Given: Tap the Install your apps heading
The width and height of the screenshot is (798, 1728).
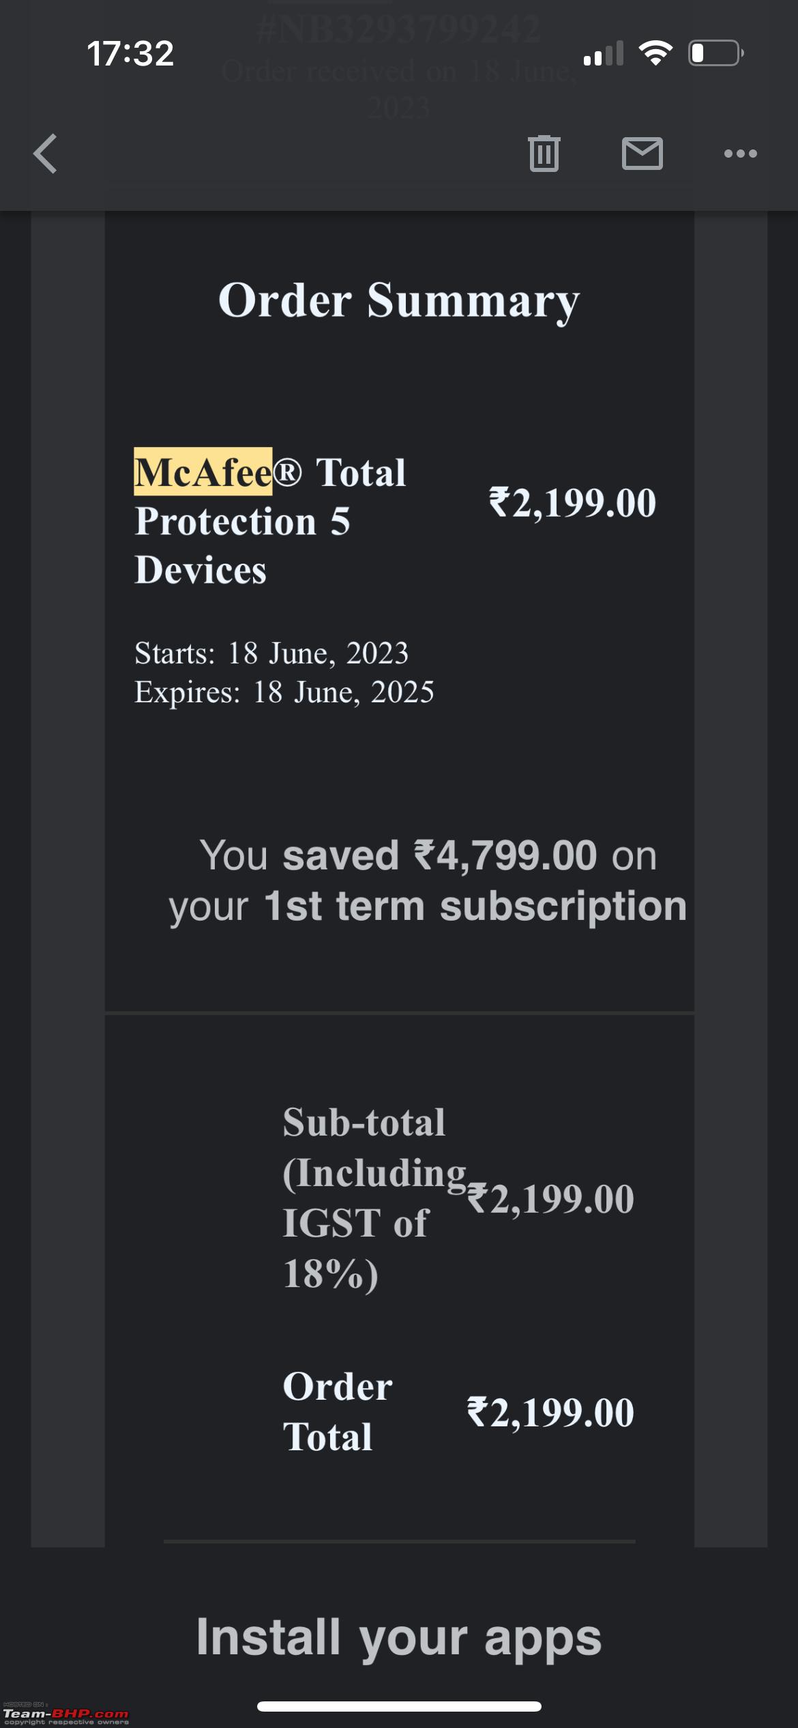Looking at the screenshot, I should pyautogui.click(x=399, y=1637).
